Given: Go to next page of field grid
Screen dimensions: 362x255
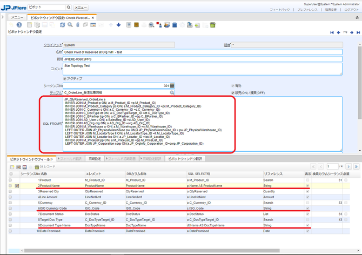Looking at the screenshot, I should point(348,166).
